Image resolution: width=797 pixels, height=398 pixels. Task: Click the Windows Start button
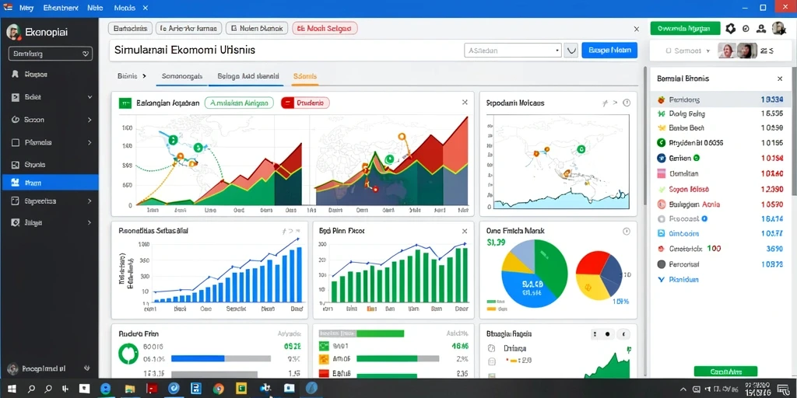(x=12, y=389)
